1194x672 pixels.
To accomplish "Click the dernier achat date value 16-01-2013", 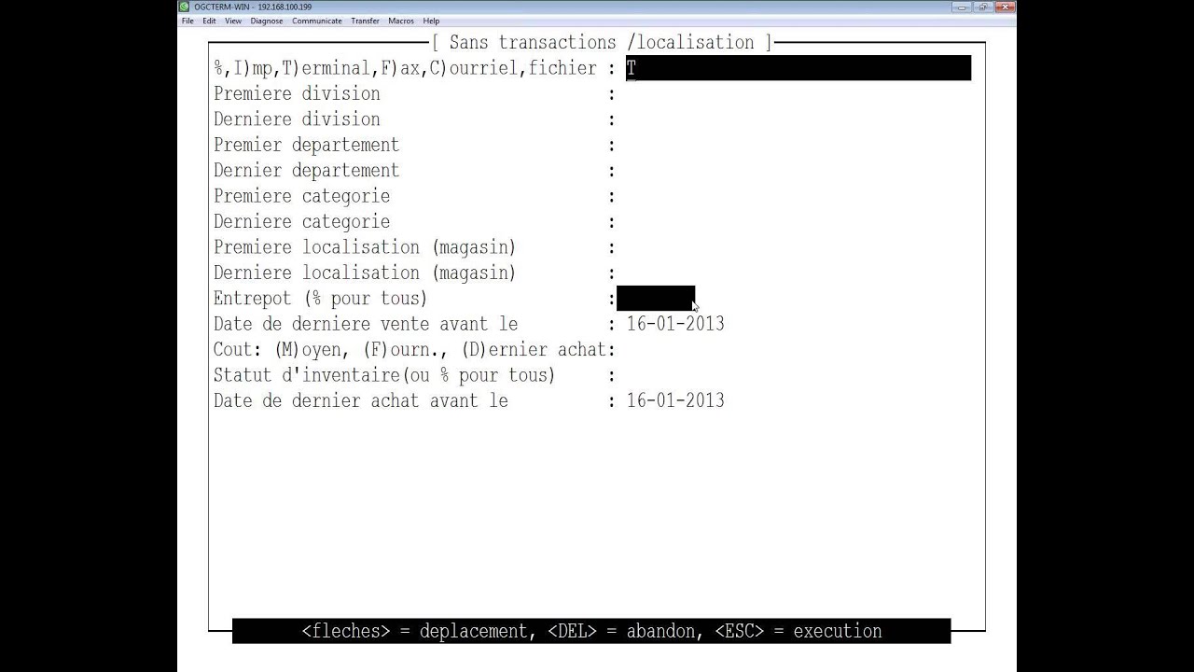I will click(675, 401).
